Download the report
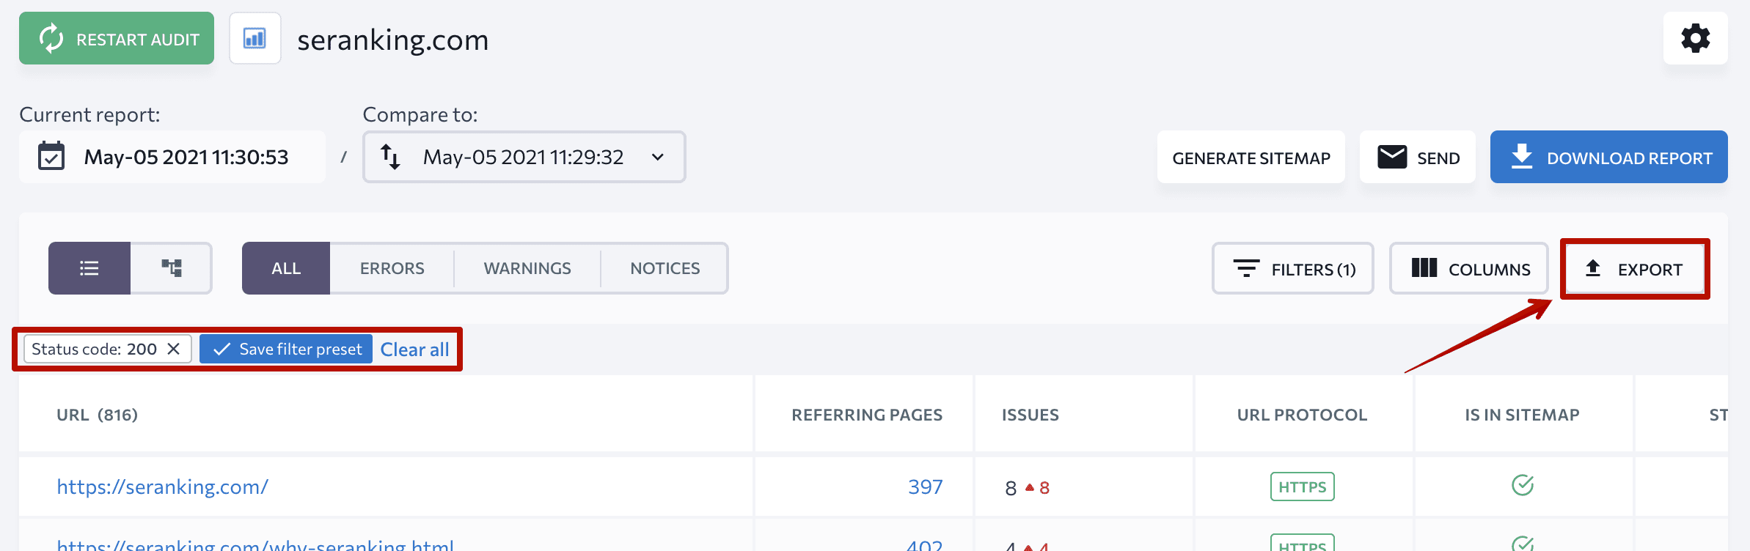Screen dimensions: 1750x551 point(1608,158)
